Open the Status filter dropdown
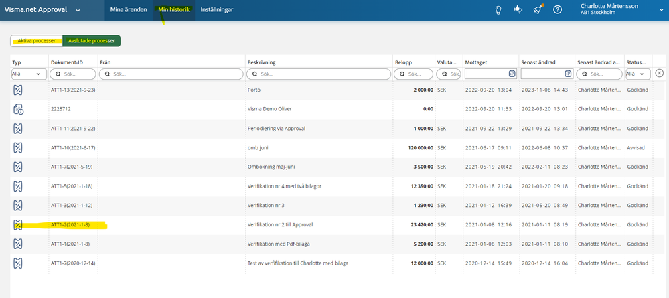Image resolution: width=669 pixels, height=298 pixels. click(x=638, y=74)
